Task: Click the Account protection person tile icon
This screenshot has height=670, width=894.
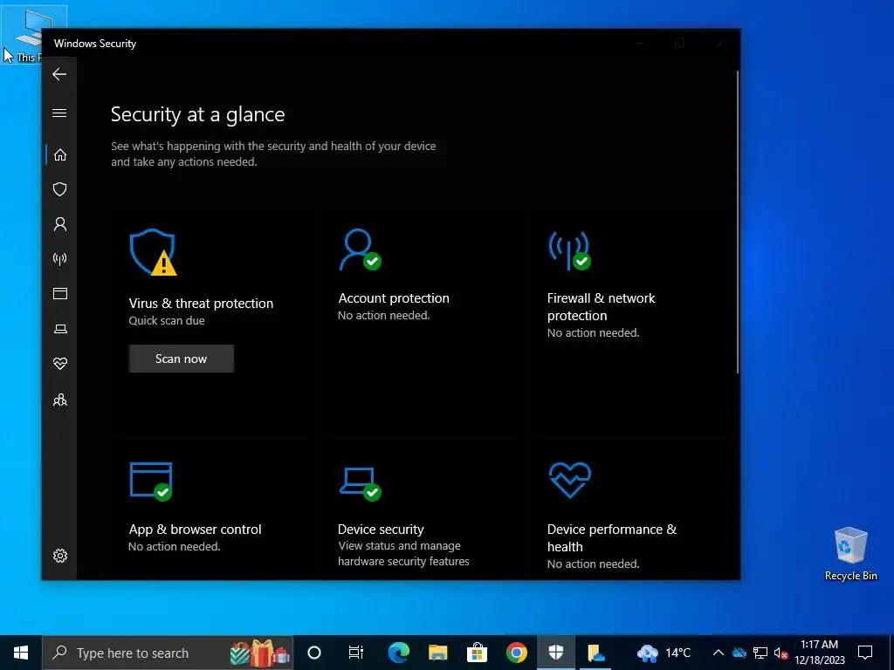Action: [360, 250]
